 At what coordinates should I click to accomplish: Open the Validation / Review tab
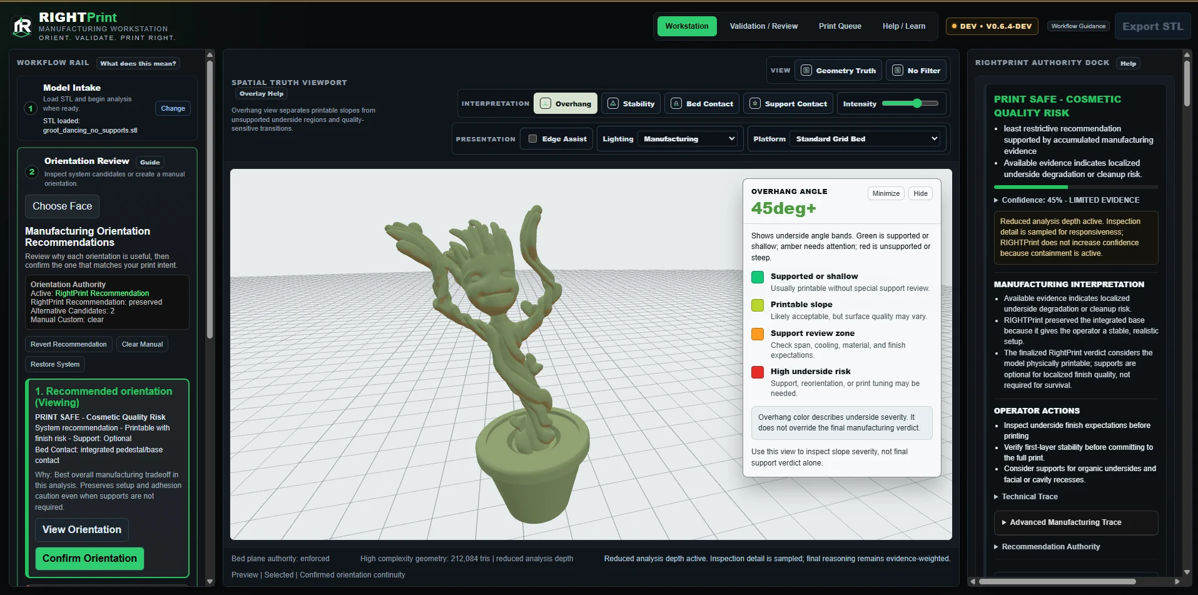pyautogui.click(x=764, y=26)
